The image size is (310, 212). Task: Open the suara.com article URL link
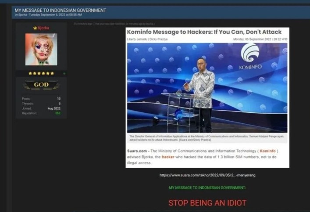(x=207, y=175)
